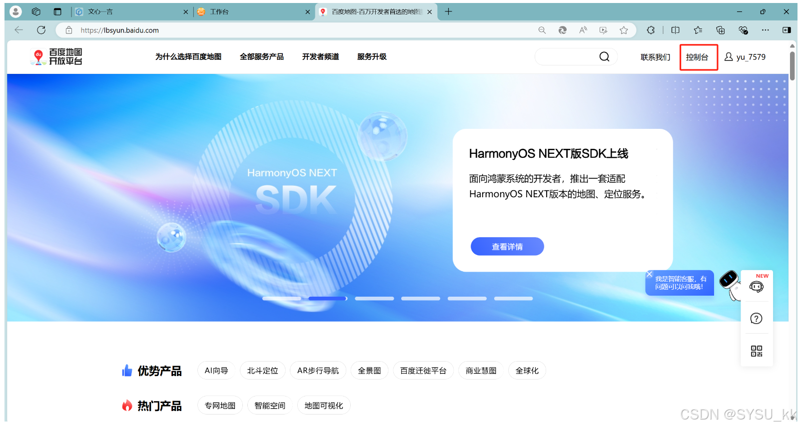799x428 pixels.
Task: Open 开发者频道 menu
Action: [320, 57]
